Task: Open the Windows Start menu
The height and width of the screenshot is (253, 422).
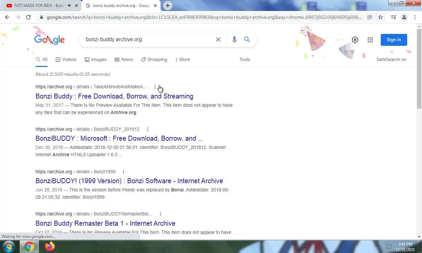Action: click(9, 246)
